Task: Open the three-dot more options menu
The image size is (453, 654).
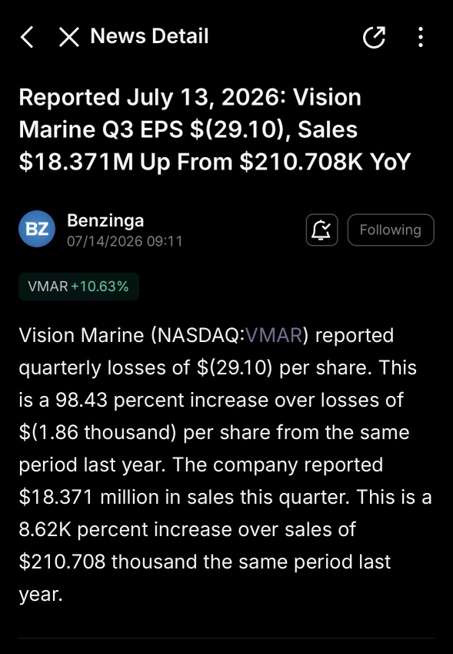Action: coord(421,37)
